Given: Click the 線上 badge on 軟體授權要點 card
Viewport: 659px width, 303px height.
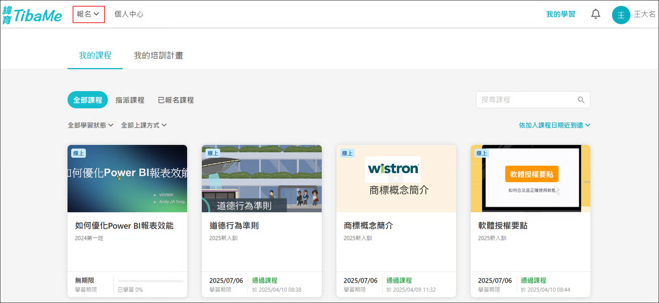Looking at the screenshot, I should point(482,153).
